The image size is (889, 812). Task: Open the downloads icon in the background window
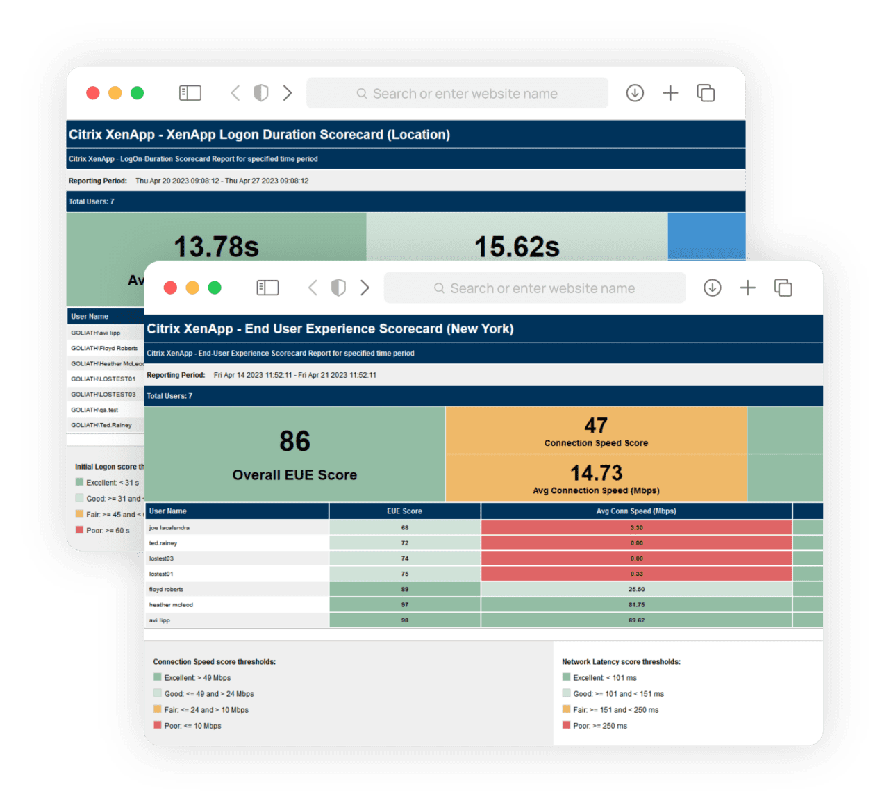coord(634,92)
